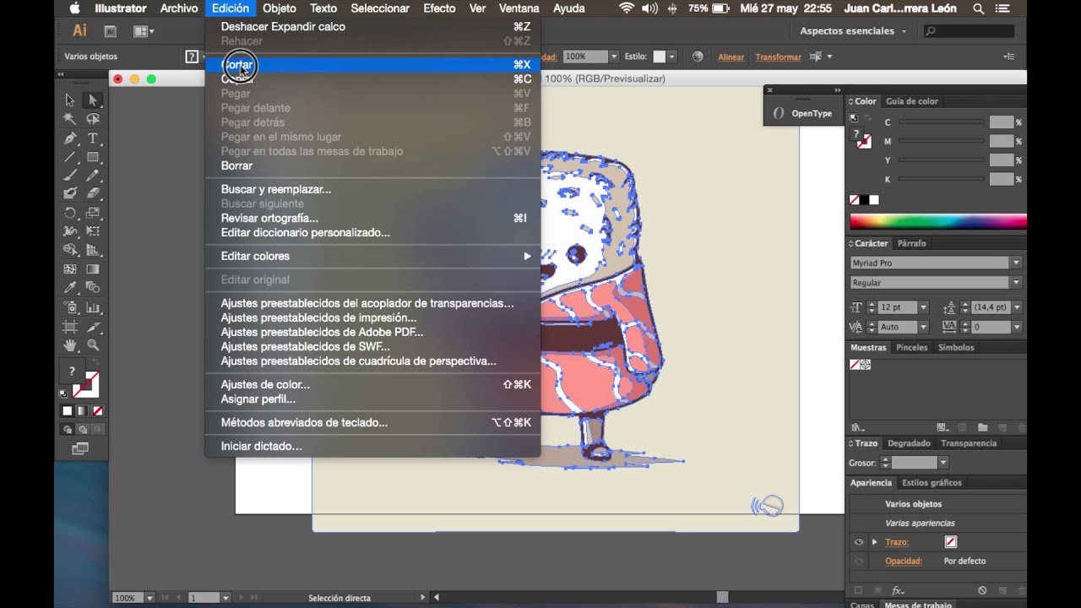Choose Métodos abreviados de teclado entry

372,422
